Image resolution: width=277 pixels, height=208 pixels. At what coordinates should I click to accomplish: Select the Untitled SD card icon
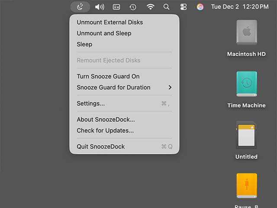coord(246,135)
